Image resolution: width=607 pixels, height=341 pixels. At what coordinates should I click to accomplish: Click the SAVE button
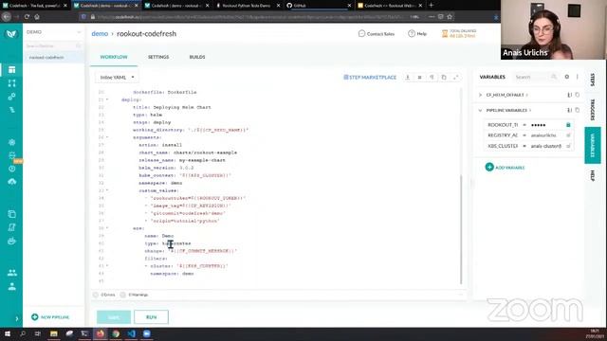coord(114,317)
